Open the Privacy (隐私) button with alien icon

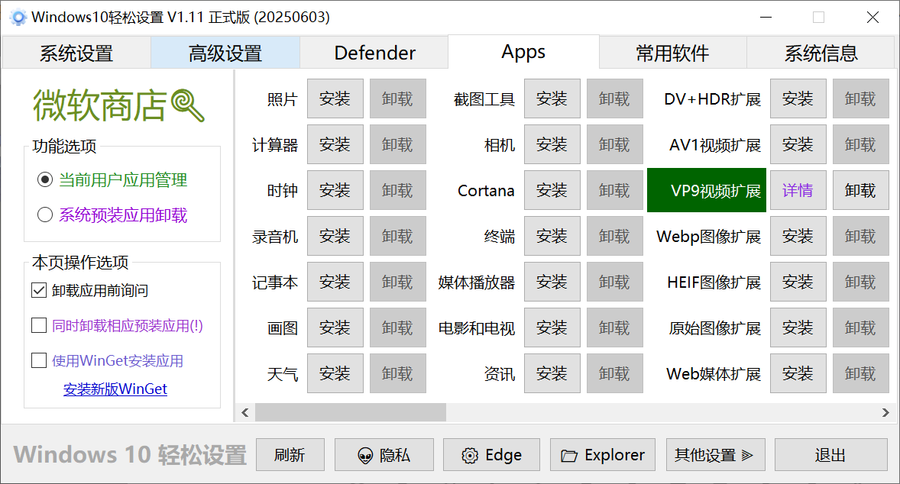[x=384, y=455]
